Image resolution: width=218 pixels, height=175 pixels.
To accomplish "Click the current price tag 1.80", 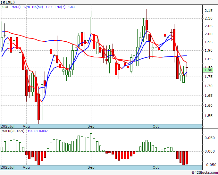I will pos(208,70).
